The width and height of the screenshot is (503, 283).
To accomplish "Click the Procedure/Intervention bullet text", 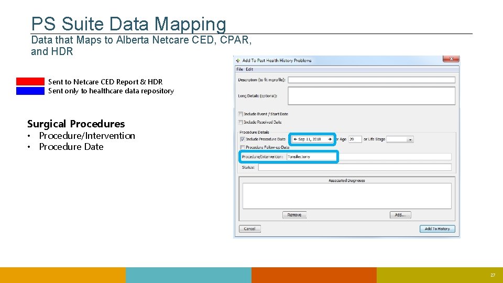I will tap(87, 136).
